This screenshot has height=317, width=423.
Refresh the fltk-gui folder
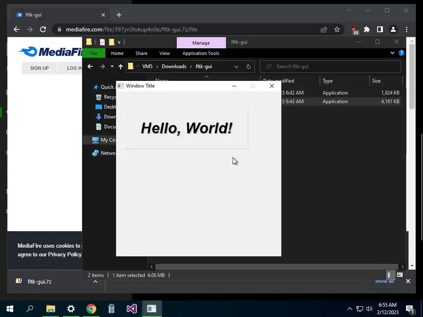[x=248, y=66]
